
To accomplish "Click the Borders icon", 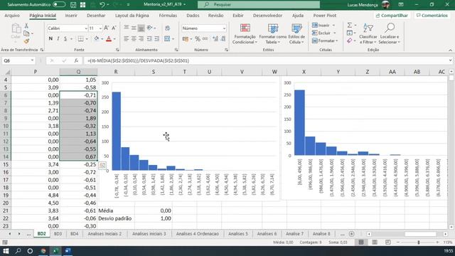I will (80, 38).
